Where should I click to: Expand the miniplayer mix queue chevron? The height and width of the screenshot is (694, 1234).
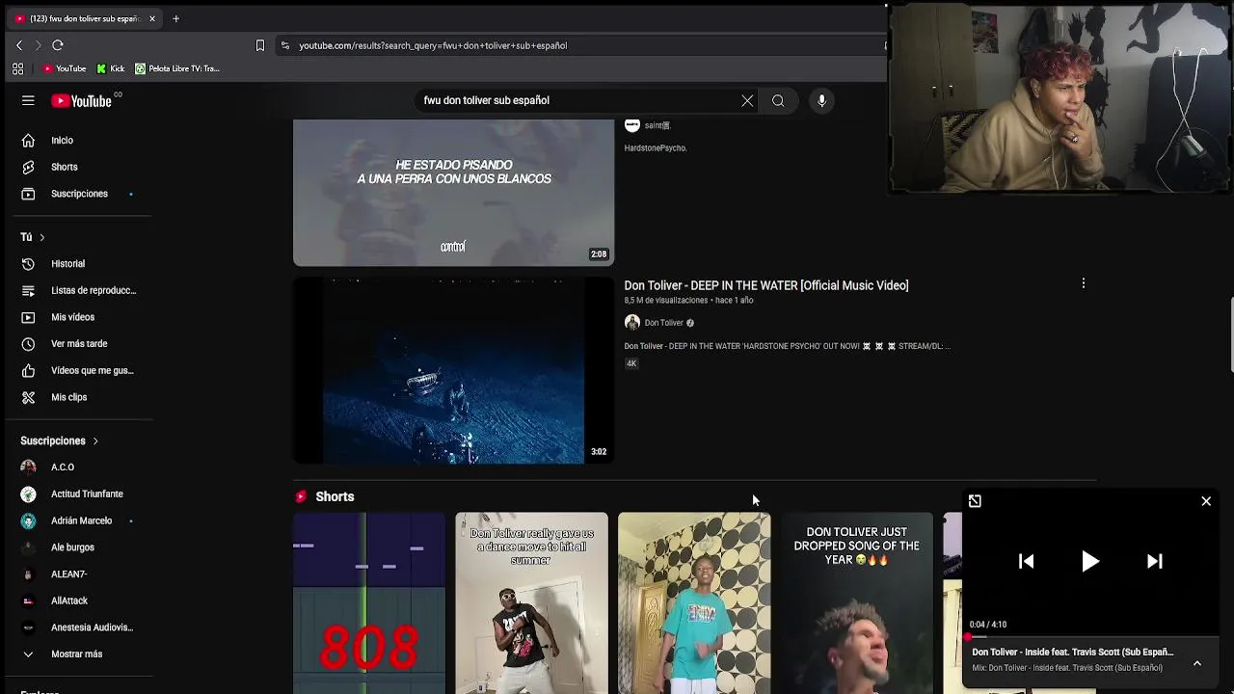pos(1197,663)
